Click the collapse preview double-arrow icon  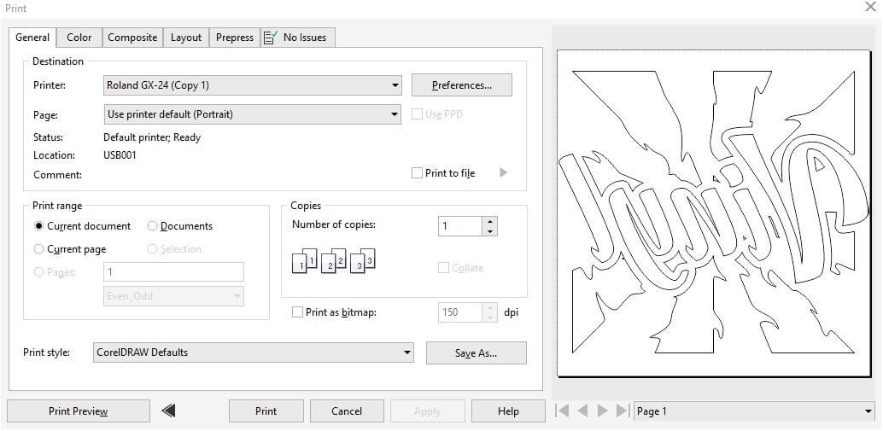point(168,411)
